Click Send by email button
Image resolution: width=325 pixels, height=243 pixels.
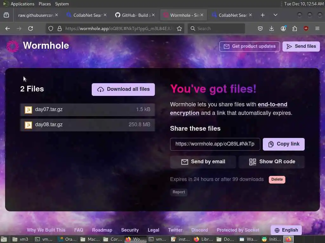203,162
